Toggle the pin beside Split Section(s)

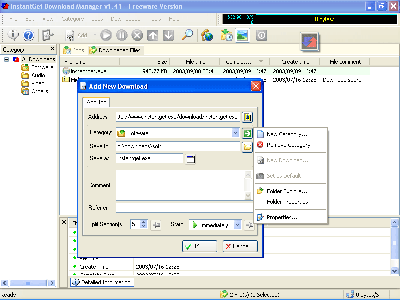pos(156,225)
